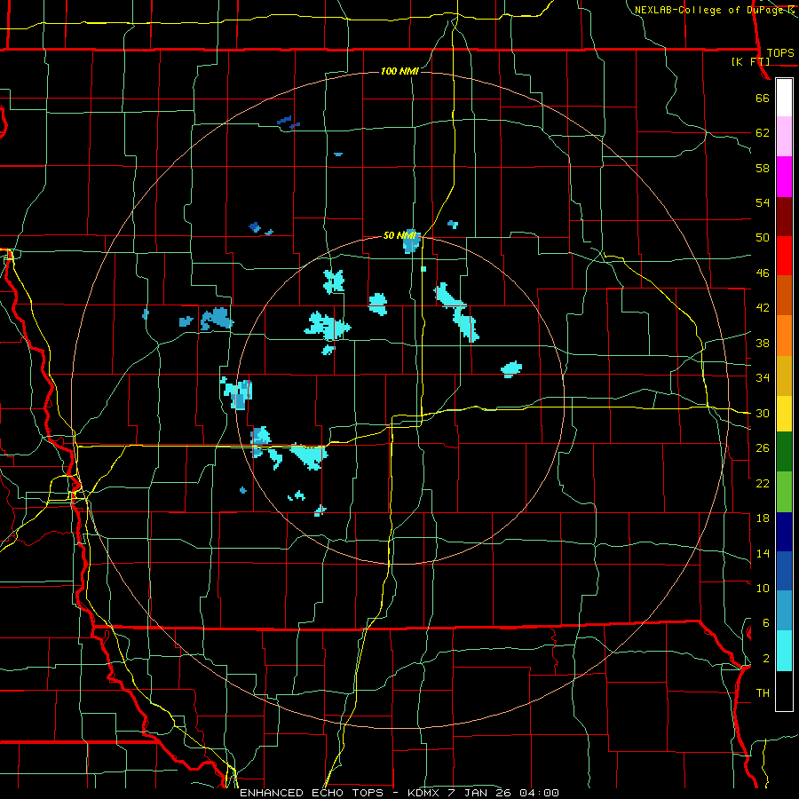Select the navy blue legend swatch
799x799 pixels.
coord(784,532)
